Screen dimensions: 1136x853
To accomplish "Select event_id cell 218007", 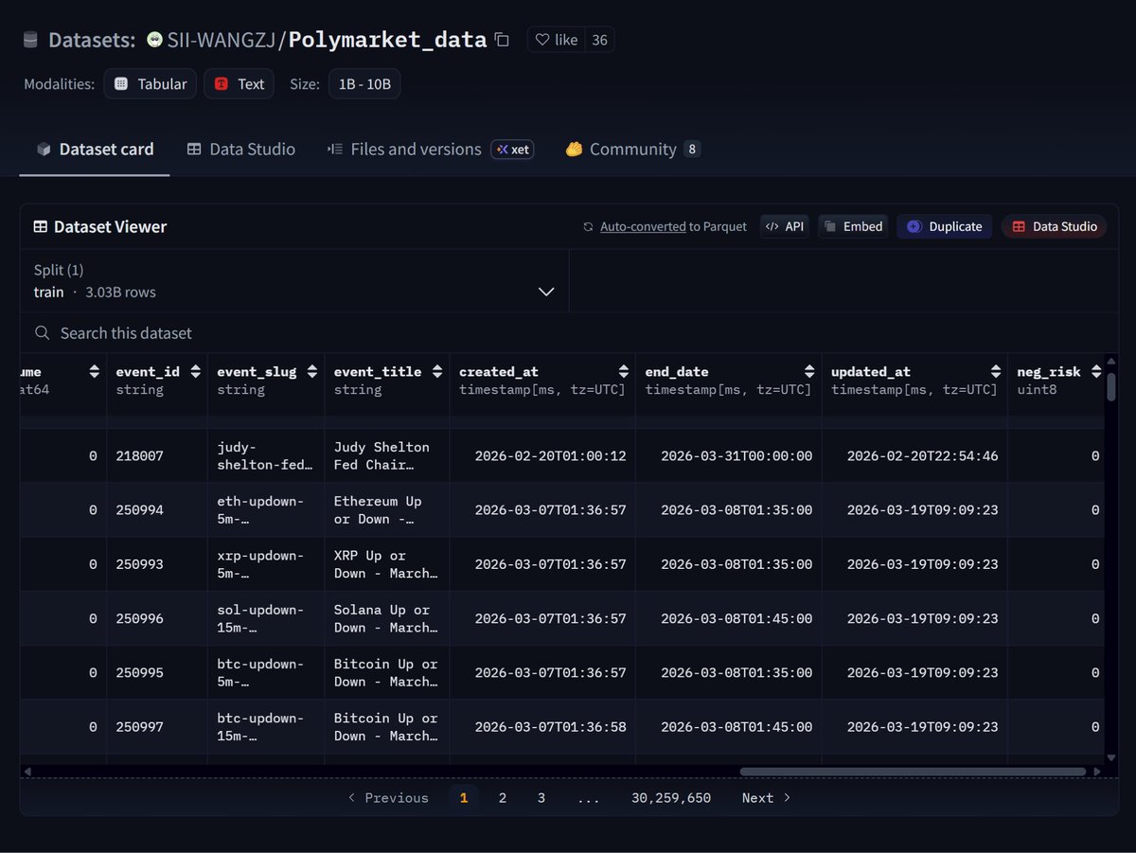I will 157,456.
